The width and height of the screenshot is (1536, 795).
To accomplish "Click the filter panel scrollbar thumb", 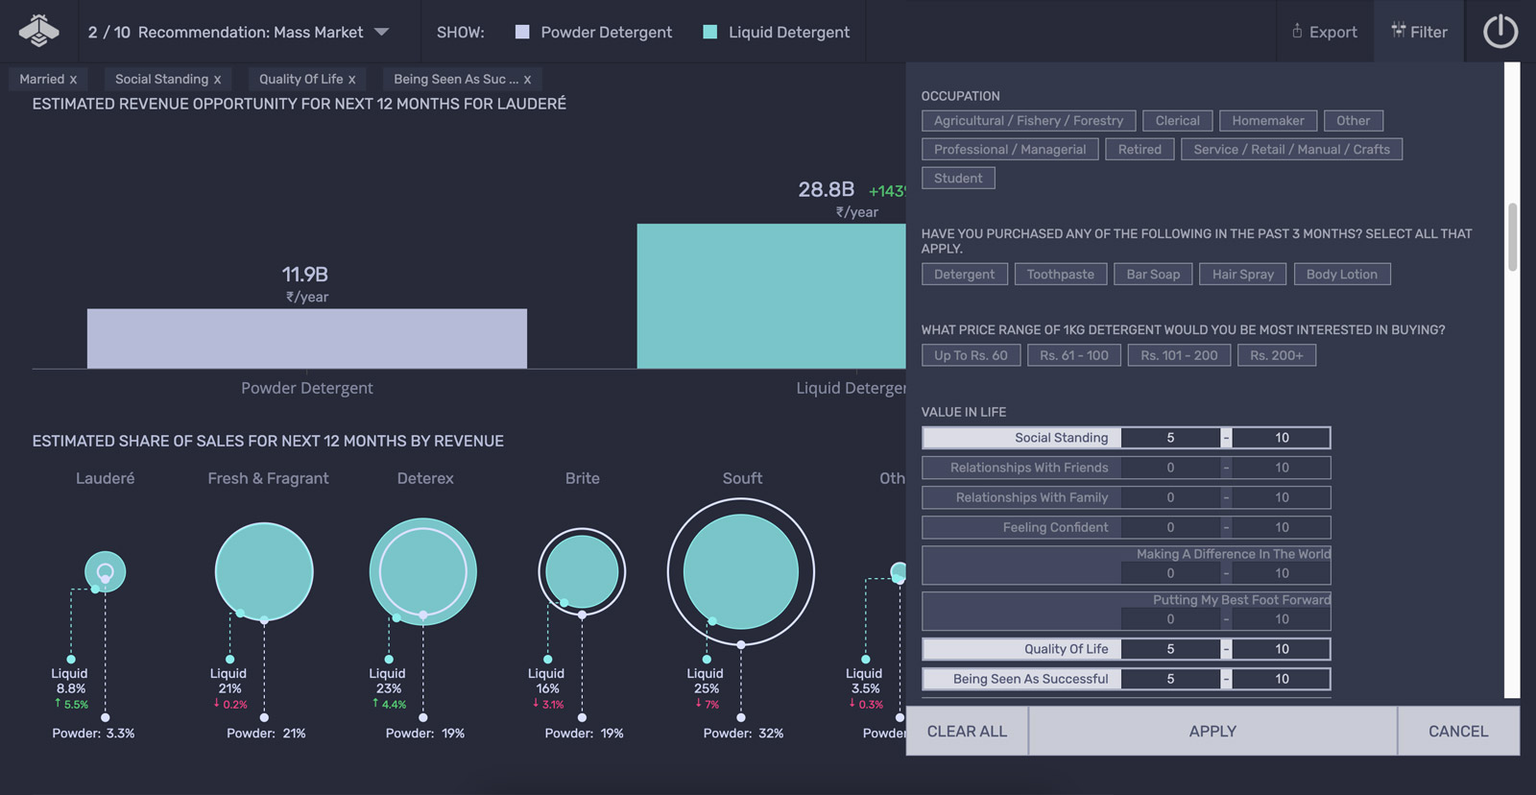I will click(1512, 236).
